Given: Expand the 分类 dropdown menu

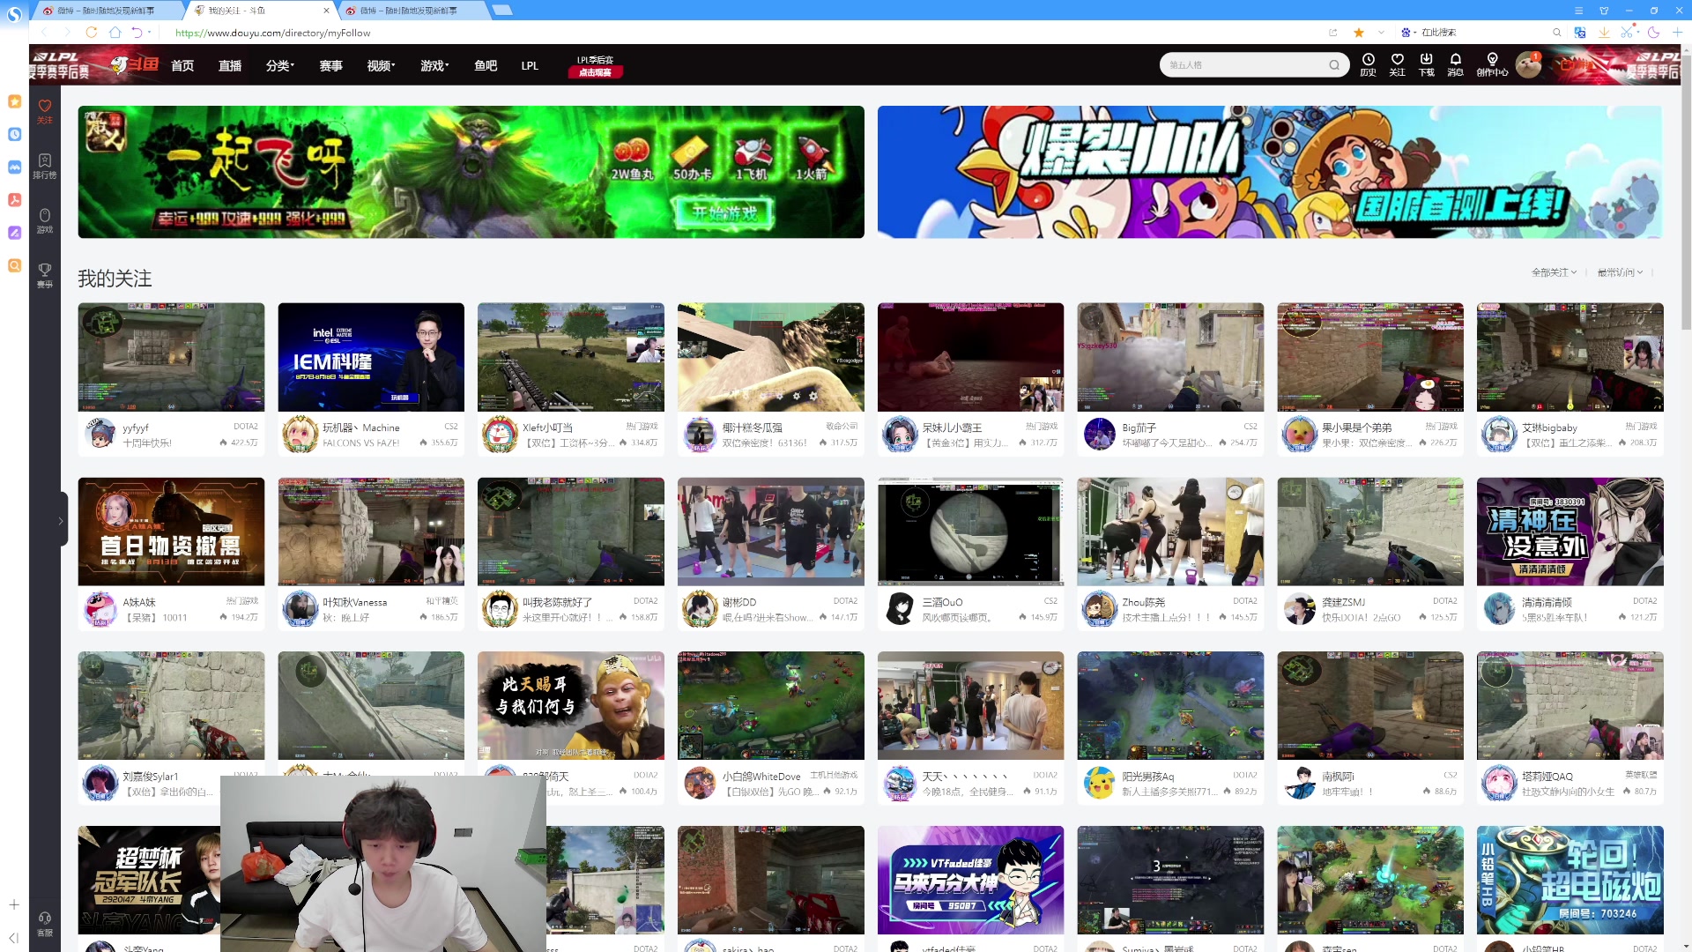Looking at the screenshot, I should [x=279, y=66].
